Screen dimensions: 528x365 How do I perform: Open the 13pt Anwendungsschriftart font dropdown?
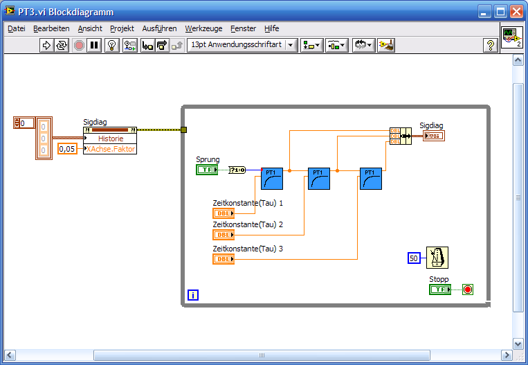[x=242, y=45]
